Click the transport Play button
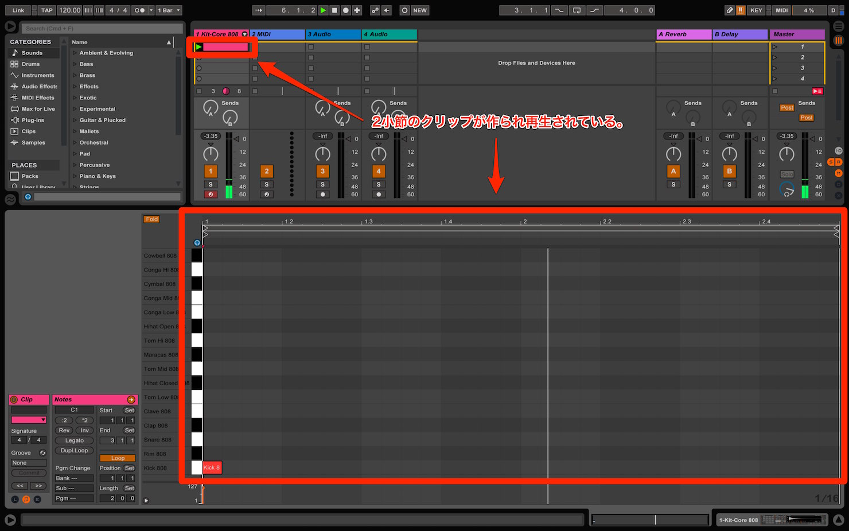 pos(324,10)
